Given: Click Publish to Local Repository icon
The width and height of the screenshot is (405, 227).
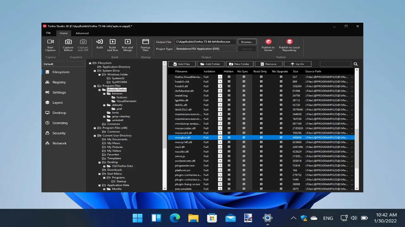Looking at the screenshot, I should [x=289, y=42].
